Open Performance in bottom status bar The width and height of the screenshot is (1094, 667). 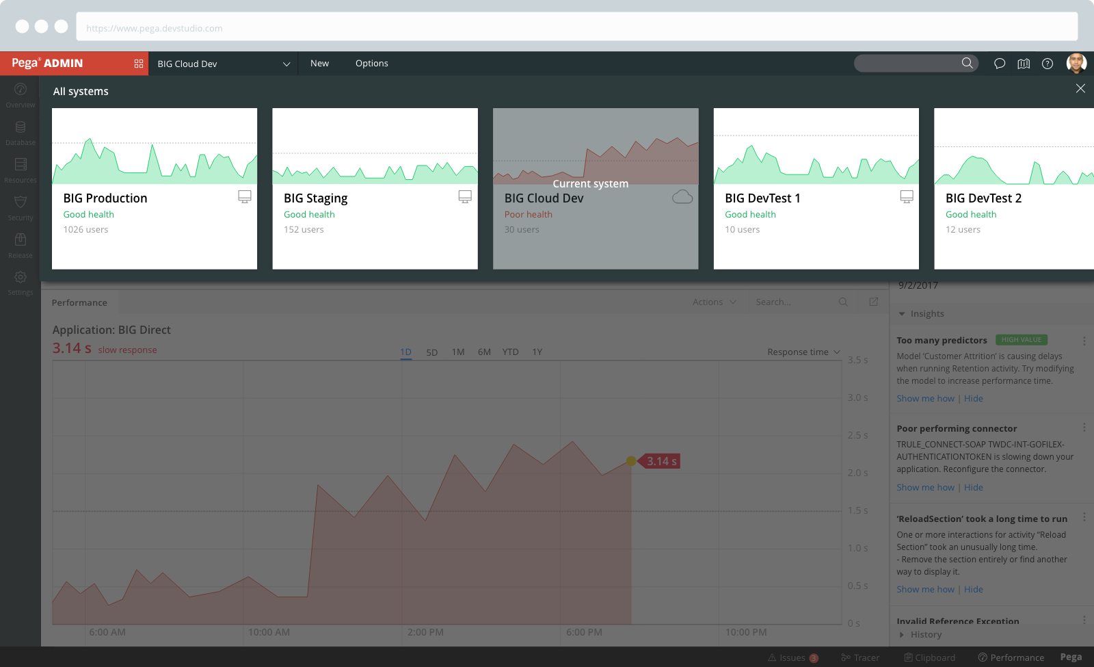[1011, 657]
